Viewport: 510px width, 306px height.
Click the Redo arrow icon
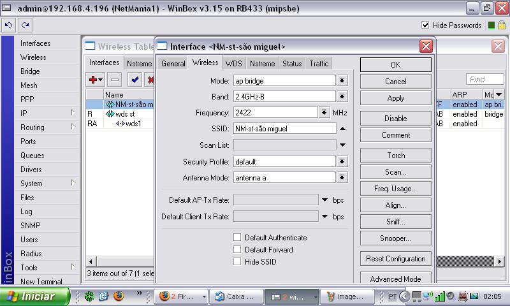tap(25, 25)
